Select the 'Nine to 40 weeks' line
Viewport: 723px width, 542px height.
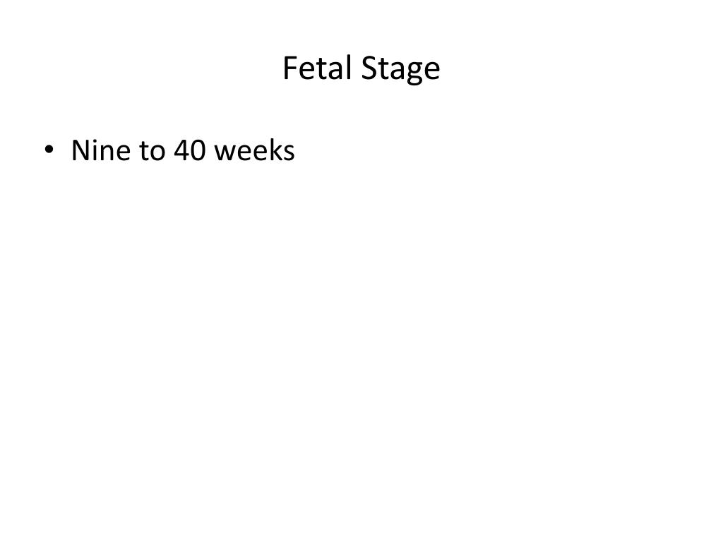(183, 150)
